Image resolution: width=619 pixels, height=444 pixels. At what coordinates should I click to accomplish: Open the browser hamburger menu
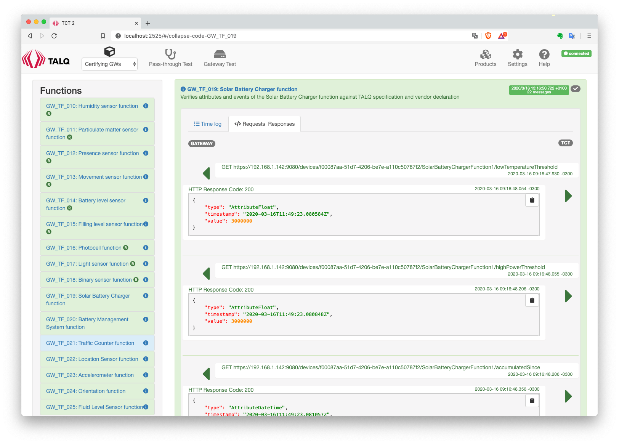pyautogui.click(x=589, y=36)
